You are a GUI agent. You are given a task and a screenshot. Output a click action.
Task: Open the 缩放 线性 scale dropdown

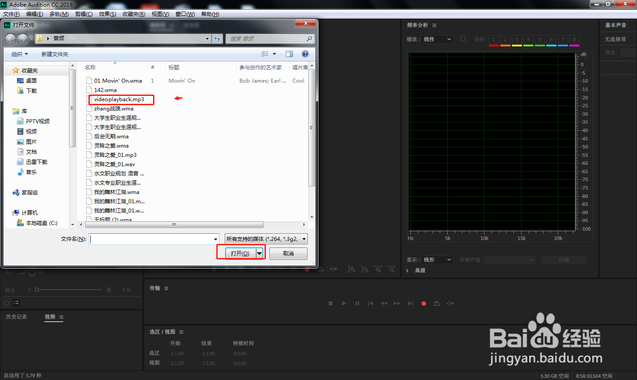[437, 39]
